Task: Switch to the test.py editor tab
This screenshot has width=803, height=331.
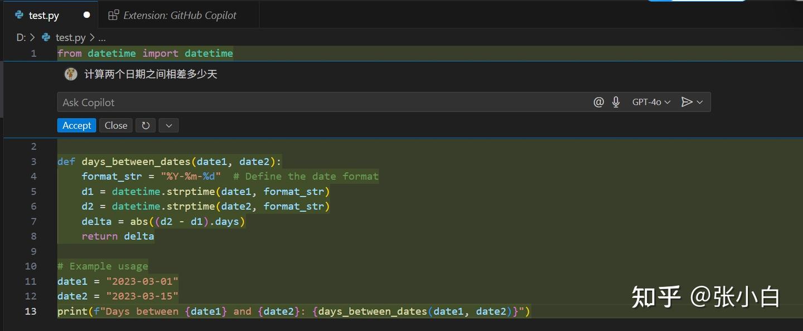Action: (x=44, y=15)
